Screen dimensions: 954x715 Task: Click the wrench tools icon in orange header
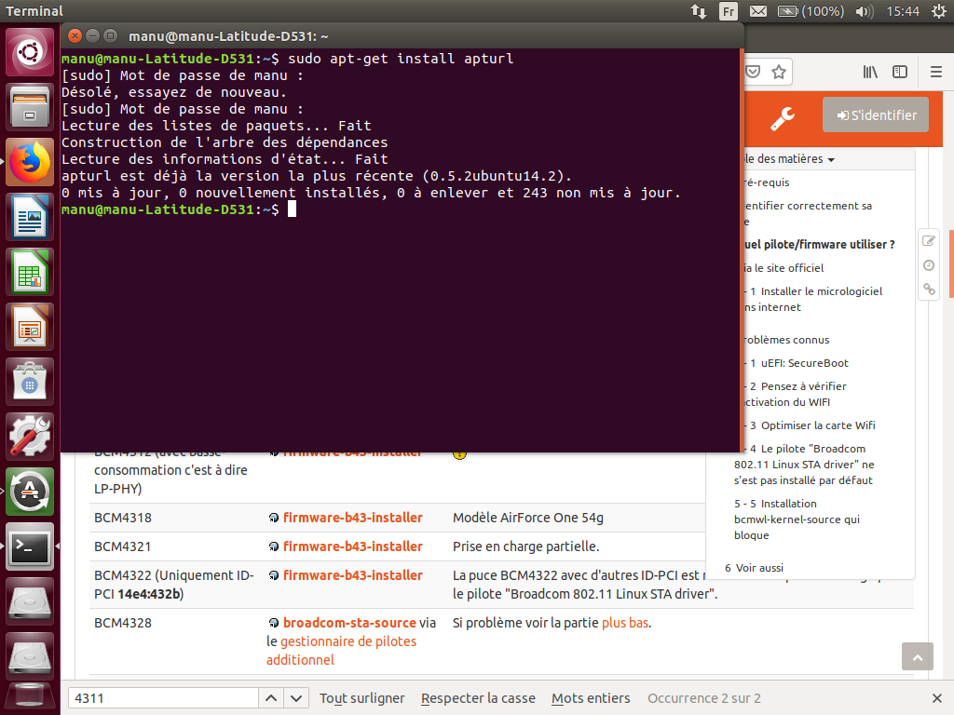tap(783, 118)
